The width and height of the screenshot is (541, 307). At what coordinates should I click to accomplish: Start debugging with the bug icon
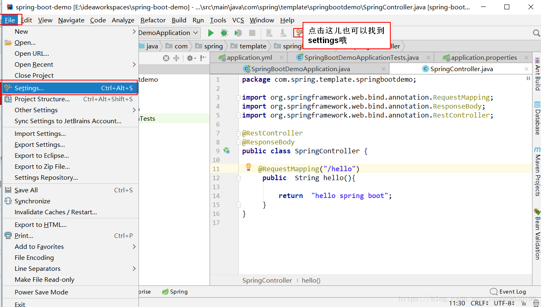coord(224,33)
